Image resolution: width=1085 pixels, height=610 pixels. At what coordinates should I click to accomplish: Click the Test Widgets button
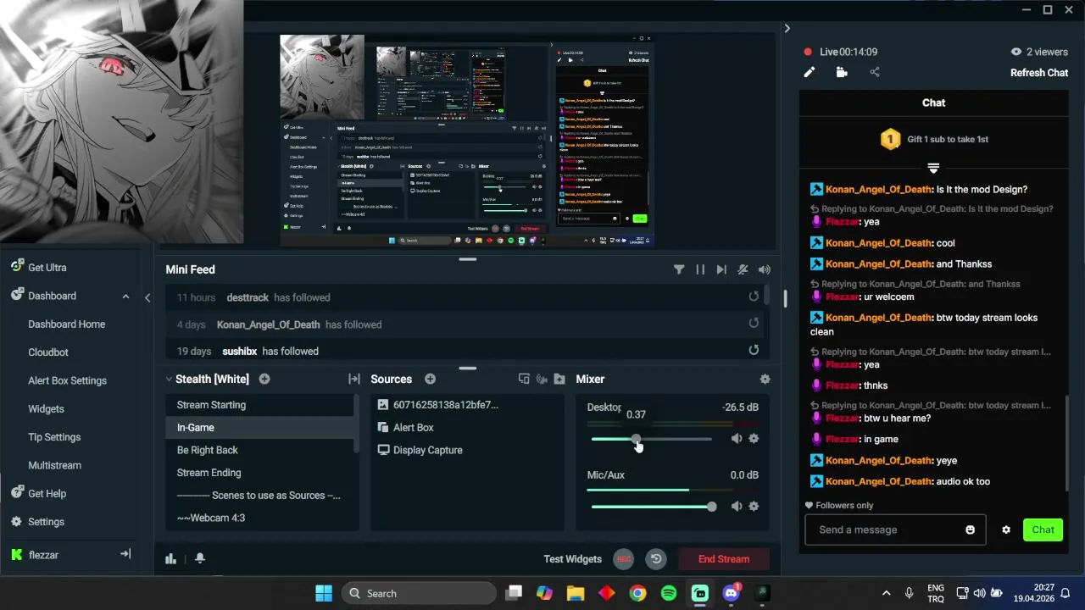(572, 559)
